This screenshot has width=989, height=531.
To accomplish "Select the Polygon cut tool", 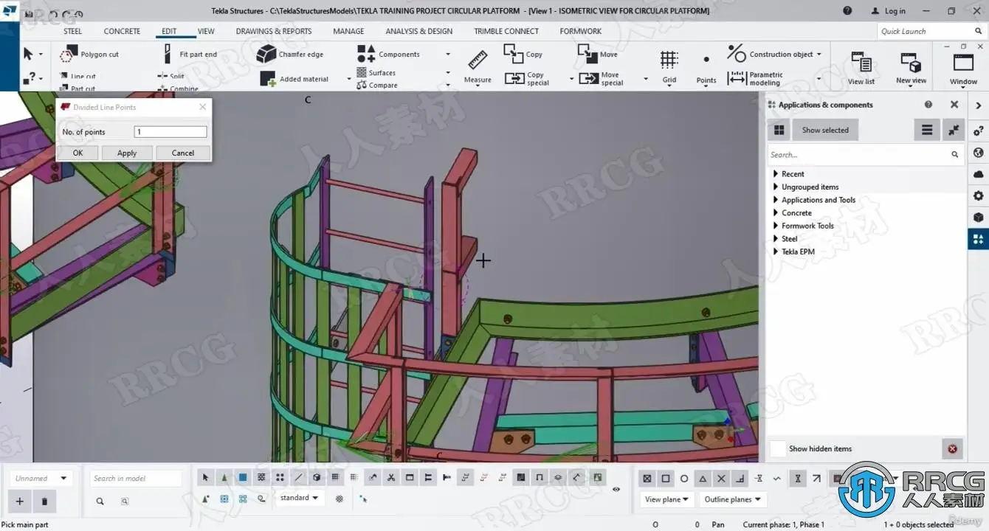I will coord(89,55).
